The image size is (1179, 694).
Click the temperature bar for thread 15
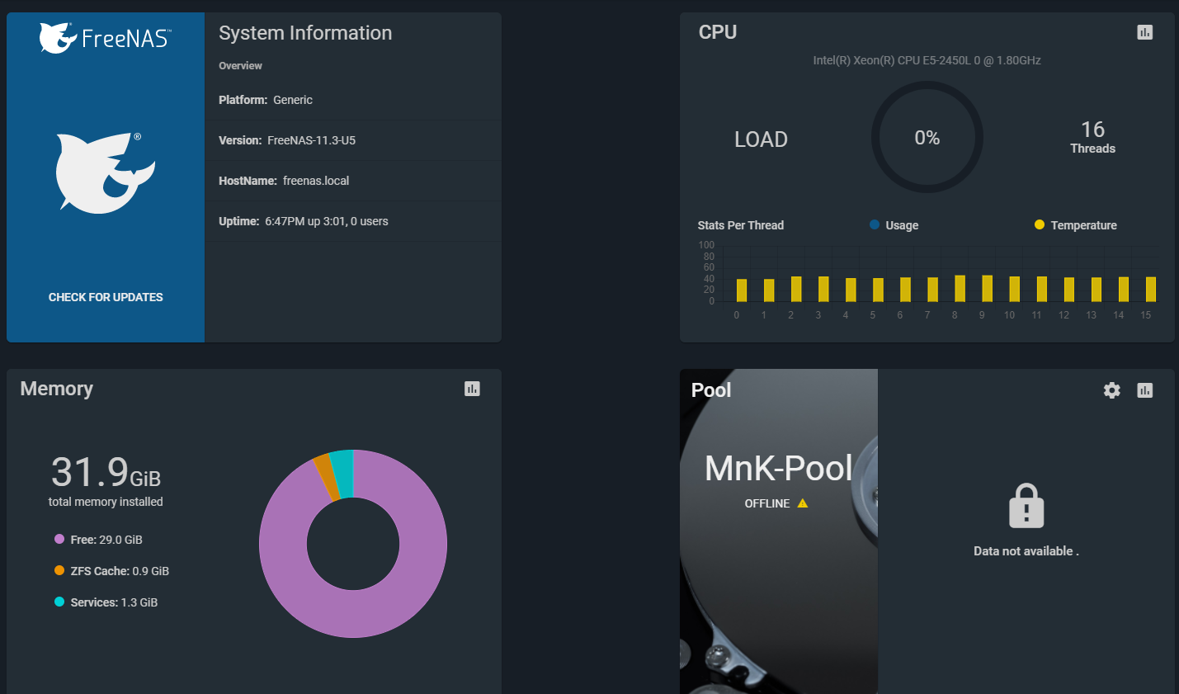(x=1151, y=289)
